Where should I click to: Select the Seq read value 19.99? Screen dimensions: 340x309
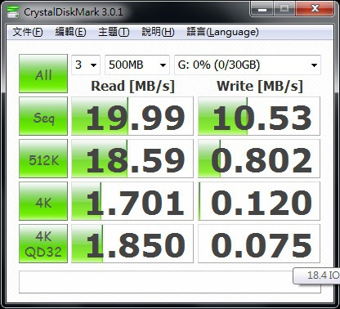click(x=132, y=116)
